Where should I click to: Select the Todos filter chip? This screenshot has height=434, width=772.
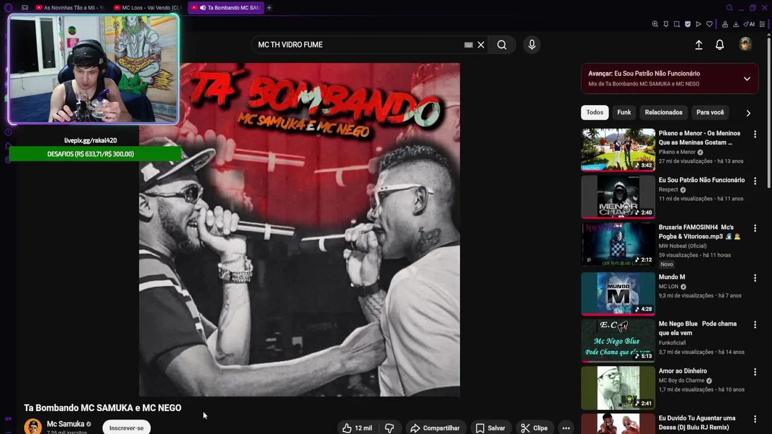(595, 112)
